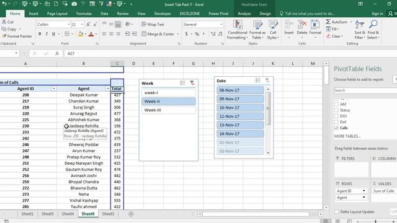Open Find & Select menu
The height and width of the screenshot is (223, 397).
373,30
